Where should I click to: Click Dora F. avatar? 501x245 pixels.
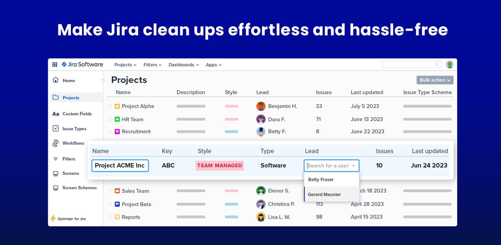[261, 119]
